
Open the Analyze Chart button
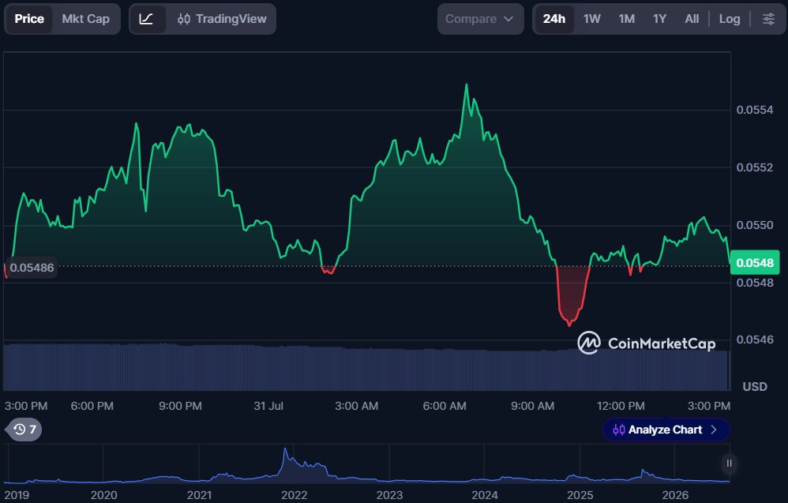pos(666,430)
